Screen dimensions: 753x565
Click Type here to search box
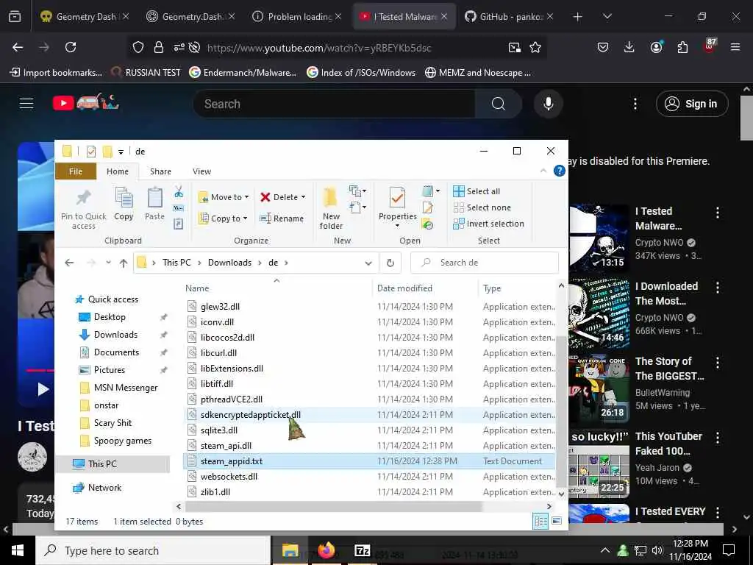coord(153,550)
